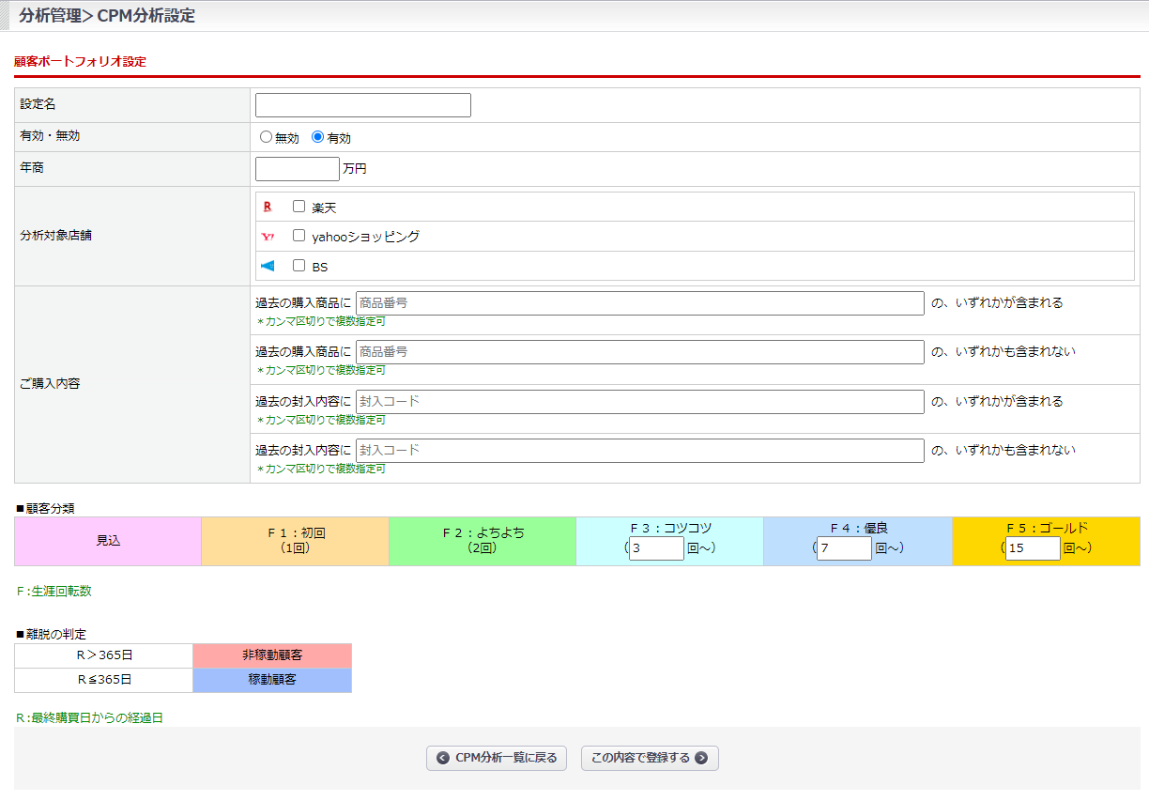Viewport: 1149px width, 801px height.
Task: Select the 有効 radio button
Action: (x=317, y=137)
